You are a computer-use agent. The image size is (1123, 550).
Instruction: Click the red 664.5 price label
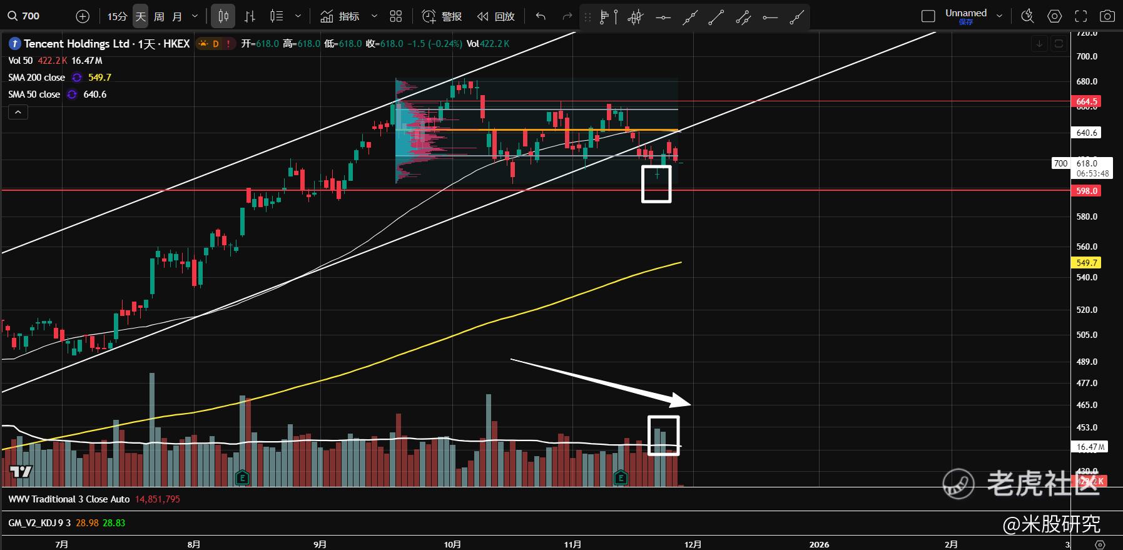1087,101
